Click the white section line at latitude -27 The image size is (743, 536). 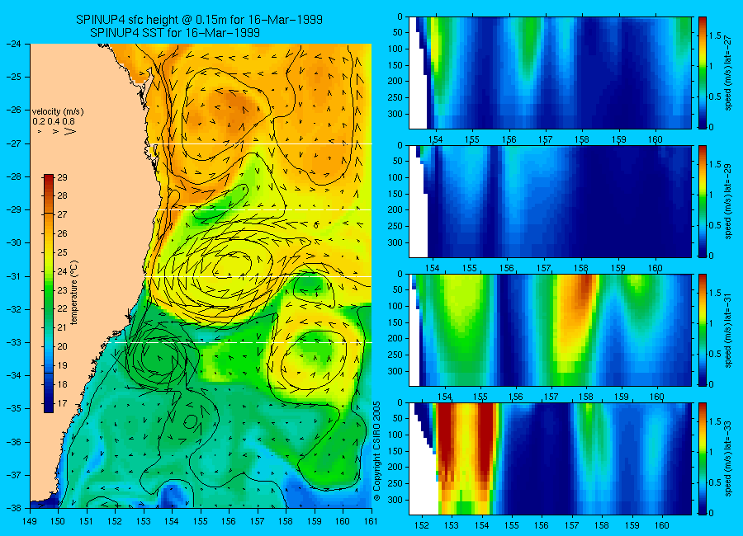pyautogui.click(x=262, y=144)
